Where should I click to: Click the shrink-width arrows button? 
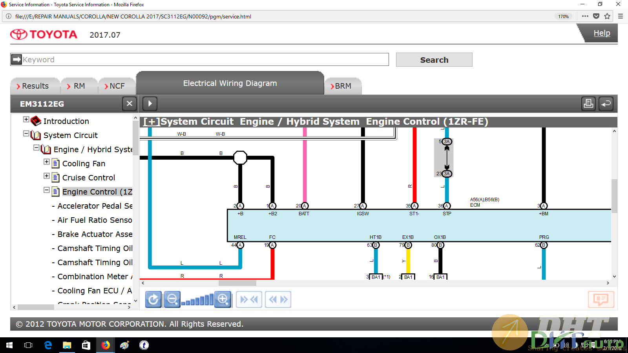[x=249, y=300]
